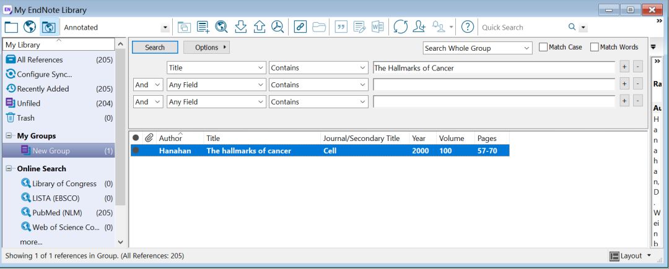Open the Help question-mark icon

pos(468,27)
